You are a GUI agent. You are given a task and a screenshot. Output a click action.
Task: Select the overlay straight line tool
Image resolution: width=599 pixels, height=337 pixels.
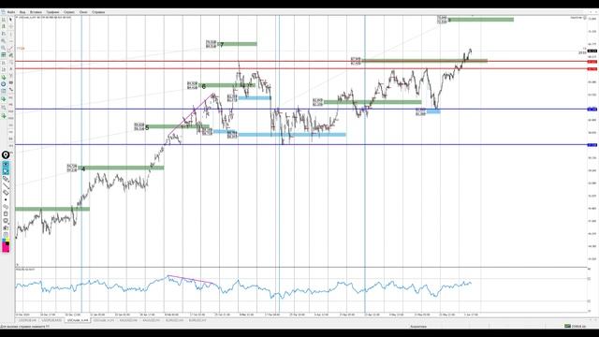click(x=6, y=186)
